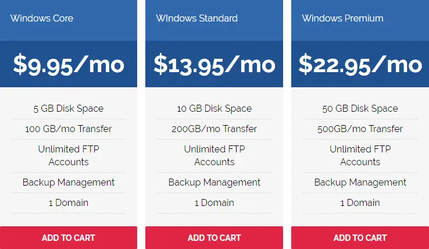Add Windows Premium plan to cart
Viewport: 429px width, 249px height.
360,237
